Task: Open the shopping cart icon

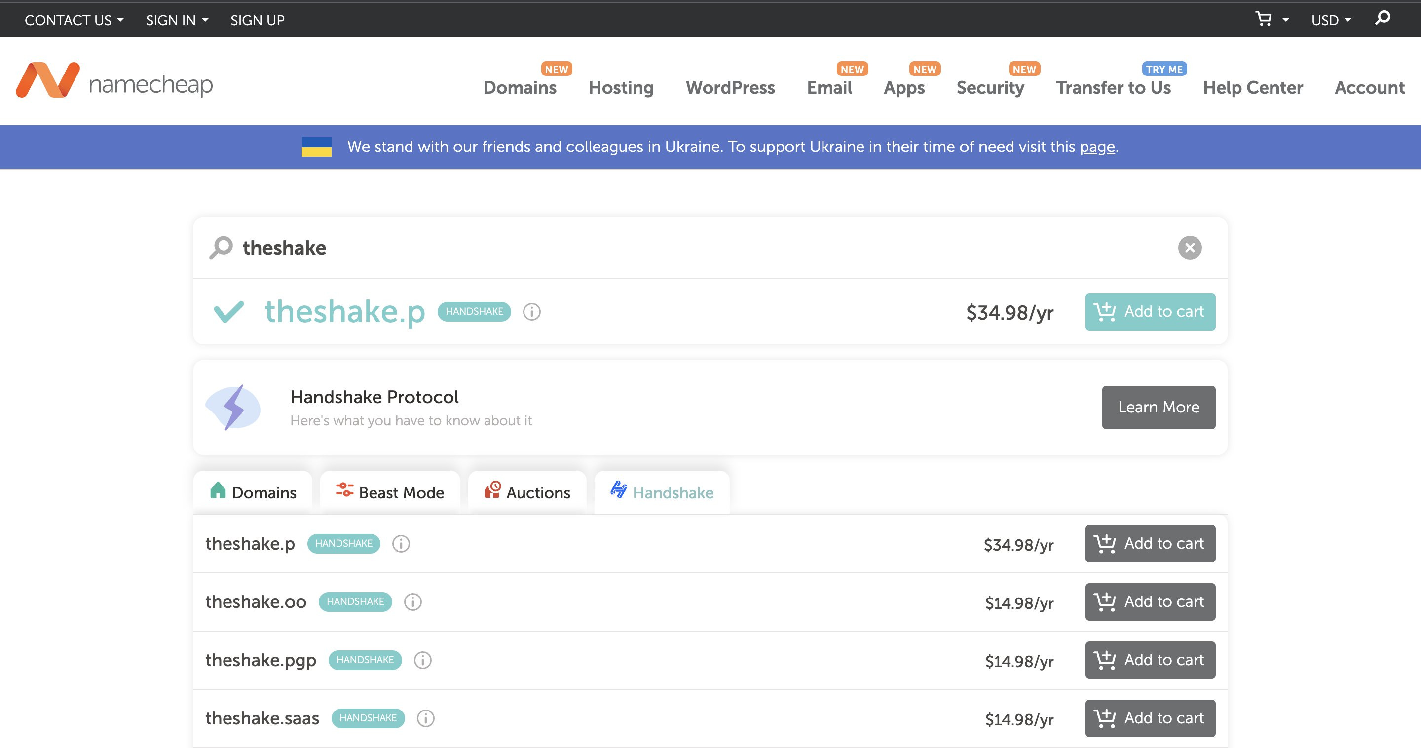Action: 1263,19
